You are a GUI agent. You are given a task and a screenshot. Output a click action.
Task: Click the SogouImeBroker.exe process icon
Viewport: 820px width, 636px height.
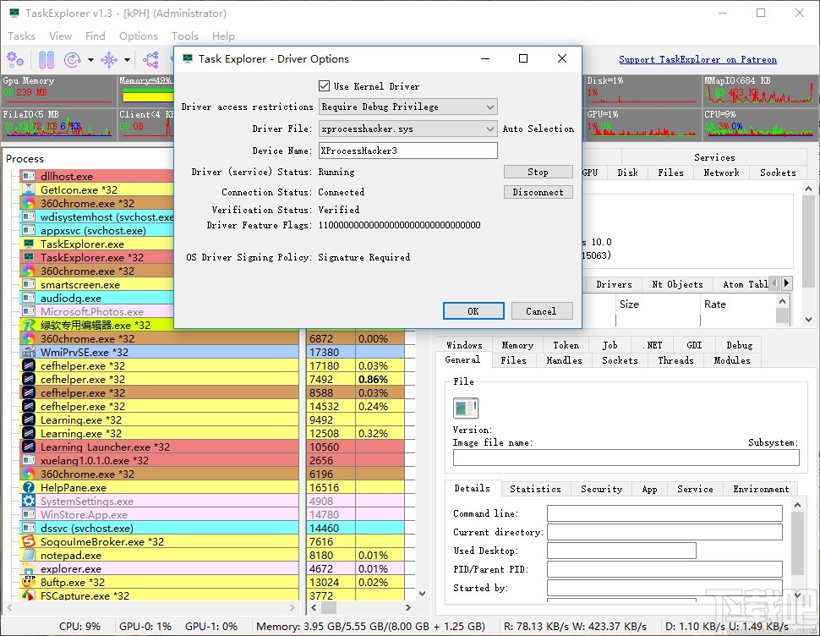coord(29,542)
